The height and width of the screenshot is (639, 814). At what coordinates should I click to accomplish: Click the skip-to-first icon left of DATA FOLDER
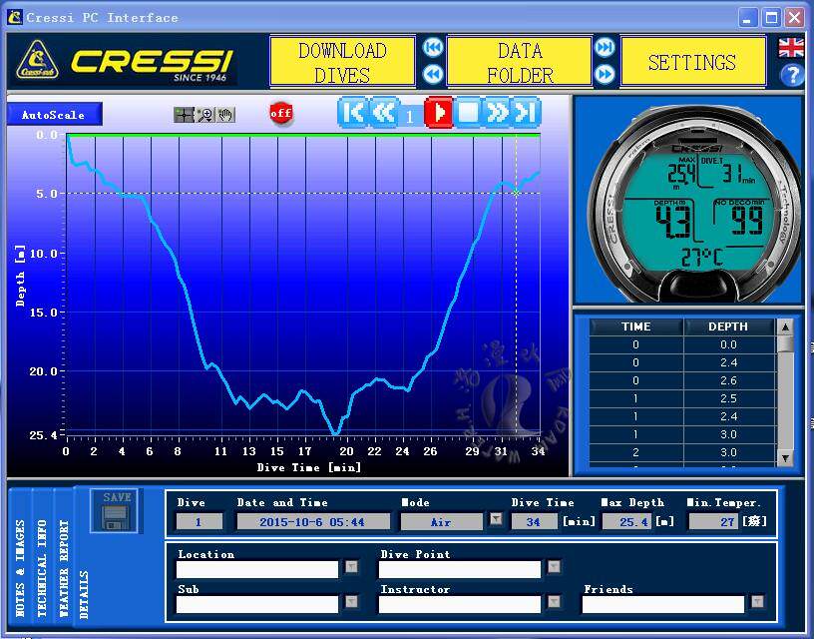click(x=433, y=47)
